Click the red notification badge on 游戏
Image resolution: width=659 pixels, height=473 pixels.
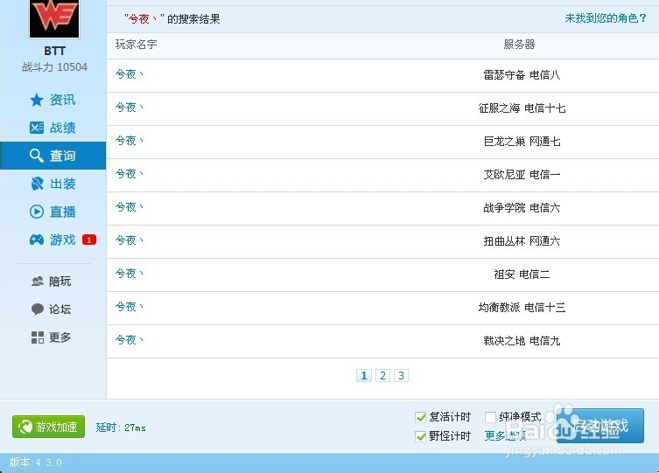[89, 240]
